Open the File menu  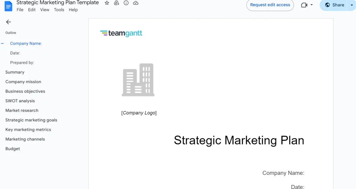coord(20,10)
